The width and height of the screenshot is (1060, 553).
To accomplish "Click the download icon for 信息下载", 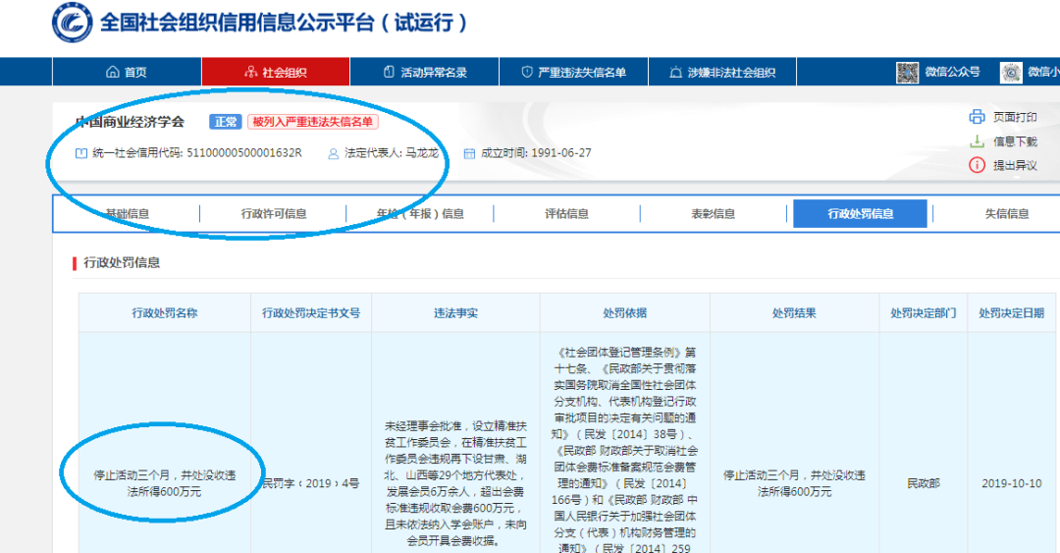I will [x=977, y=140].
